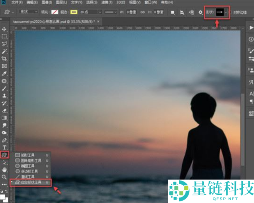Open the tool preset picker dropdown arrow
Screen dimensions: 254x203
[13, 12]
